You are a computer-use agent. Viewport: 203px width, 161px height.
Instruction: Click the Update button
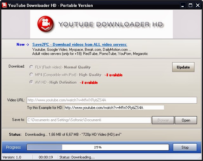click(x=183, y=67)
